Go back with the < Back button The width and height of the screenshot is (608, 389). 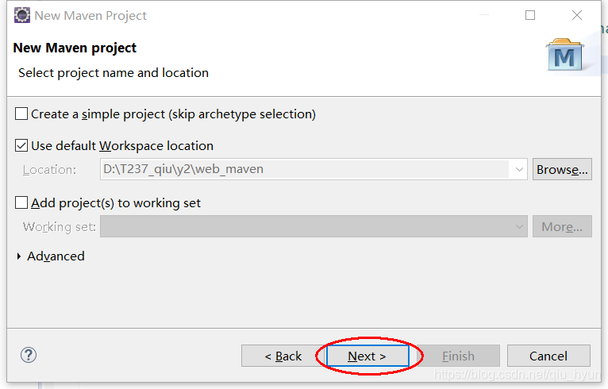(x=283, y=356)
